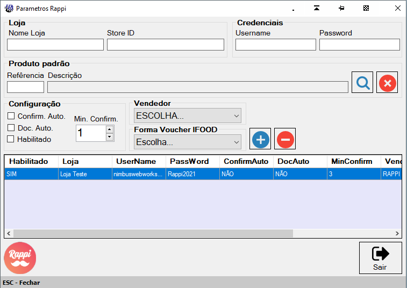This screenshot has height=288, width=407.
Task: Click the pin window title bar icon
Action: click(341, 8)
